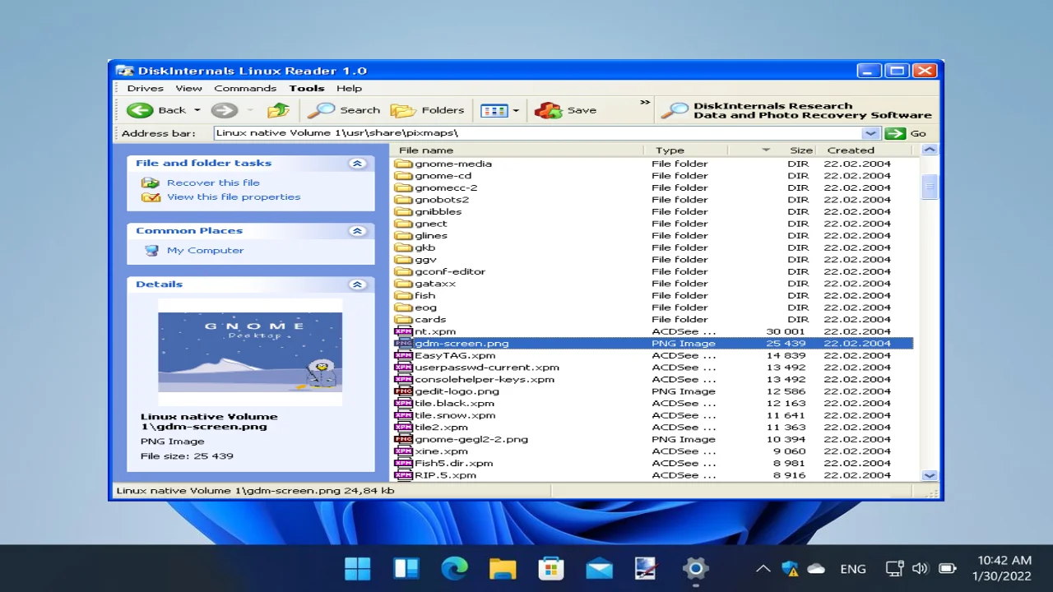Select the tile.black.xpm file

tap(455, 403)
